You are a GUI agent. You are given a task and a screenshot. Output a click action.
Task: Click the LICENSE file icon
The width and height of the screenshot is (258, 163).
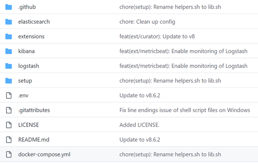(x=9, y=125)
